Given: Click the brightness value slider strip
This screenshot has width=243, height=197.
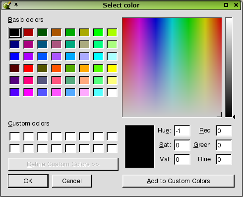Looking at the screenshot, I should pyautogui.click(x=229, y=67).
